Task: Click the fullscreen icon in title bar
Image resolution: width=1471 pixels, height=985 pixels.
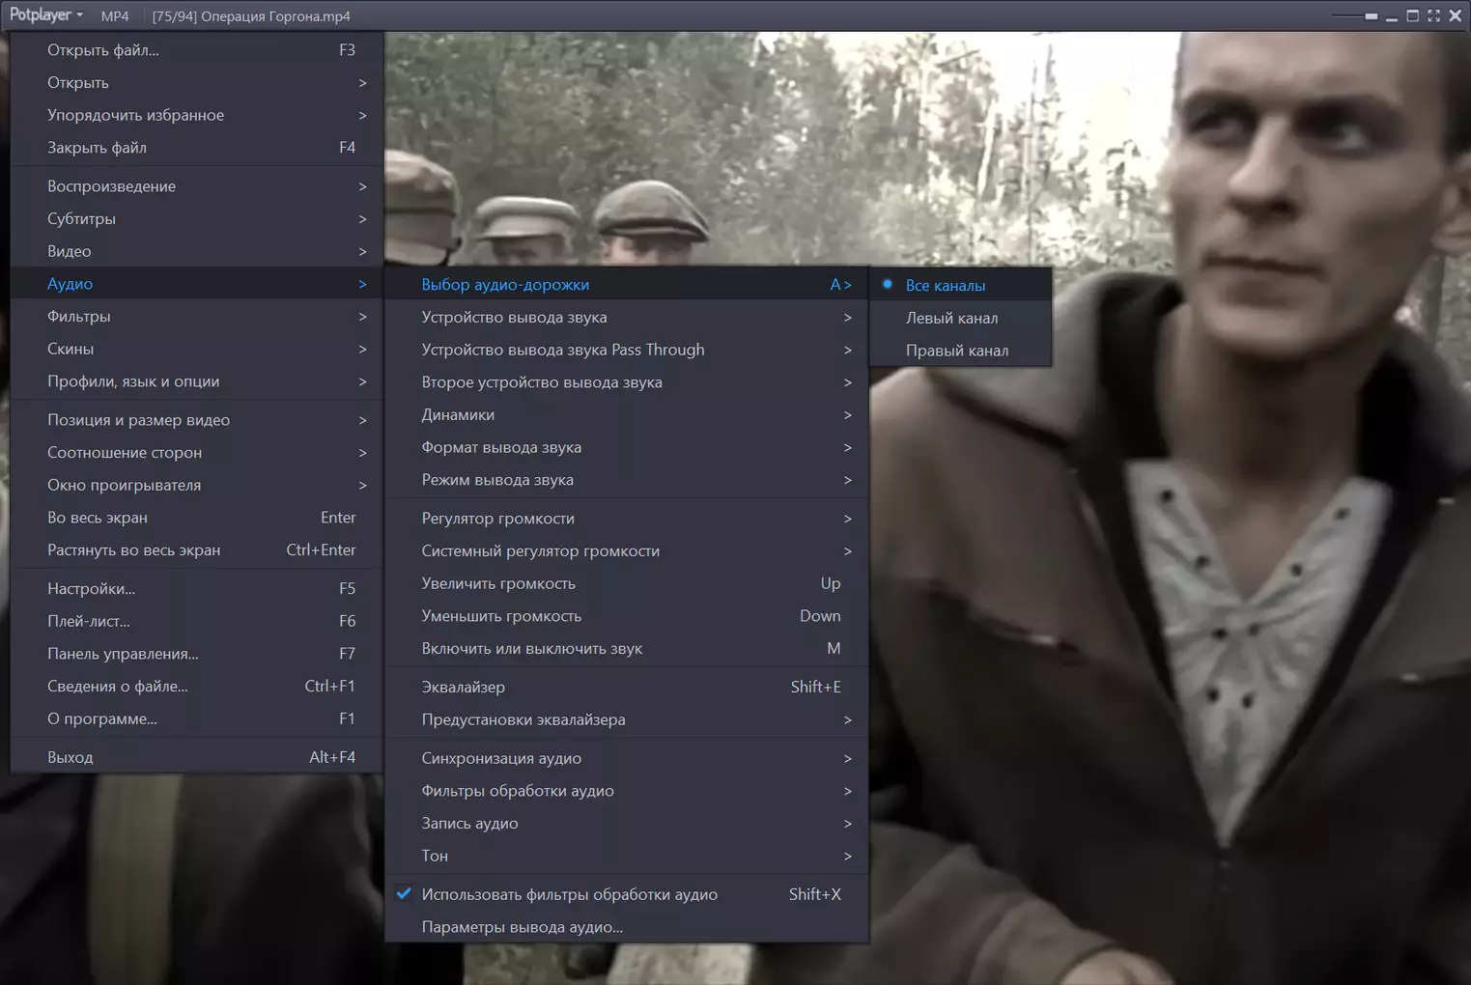Action: pyautogui.click(x=1433, y=15)
